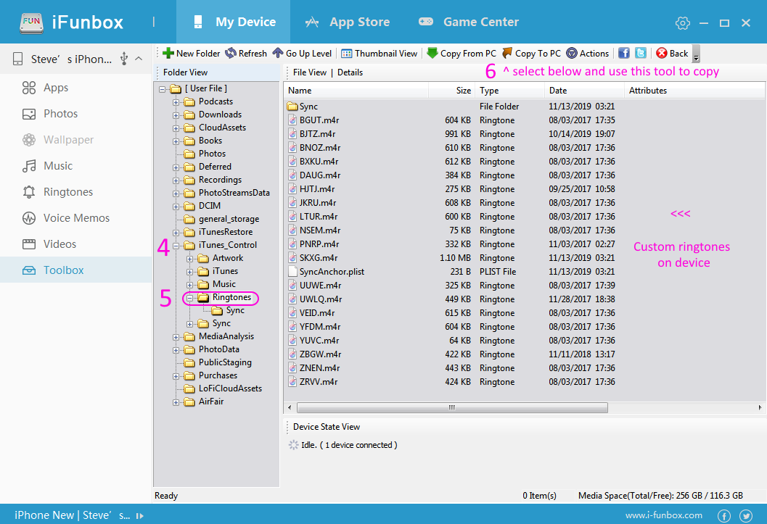Collapse the device list chevron

click(139, 59)
